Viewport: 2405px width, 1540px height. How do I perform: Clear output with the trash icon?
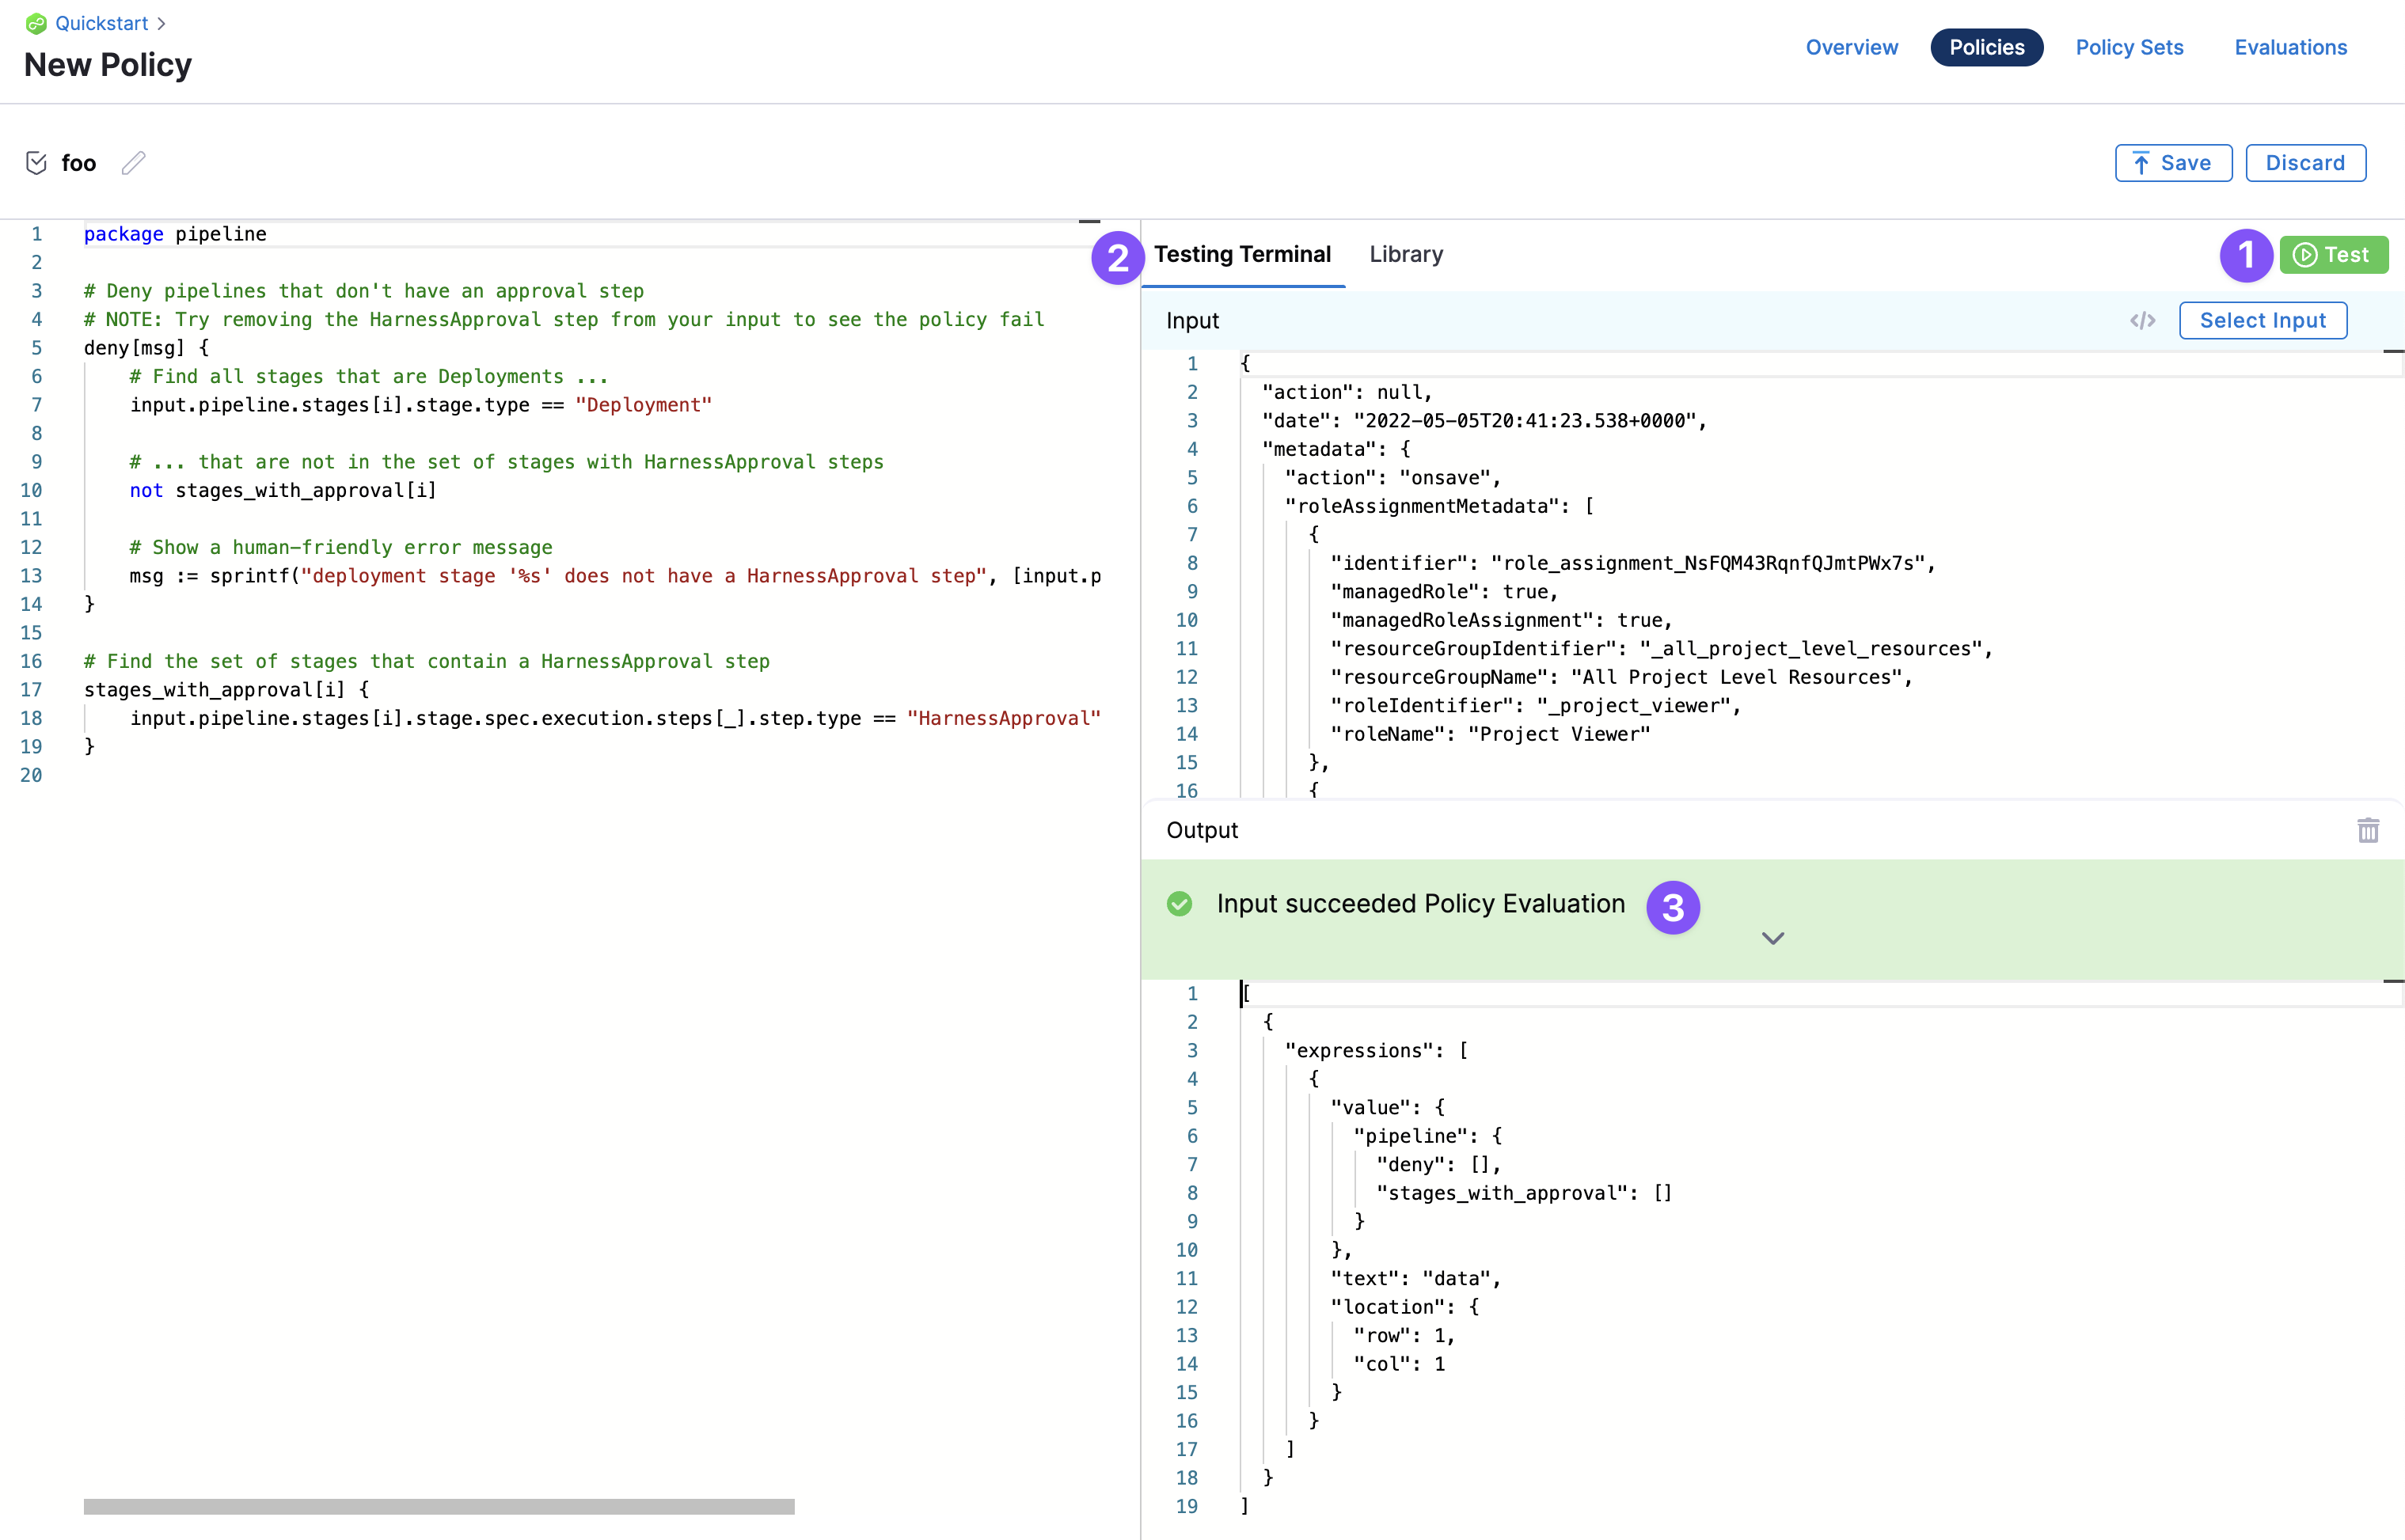(x=2367, y=830)
